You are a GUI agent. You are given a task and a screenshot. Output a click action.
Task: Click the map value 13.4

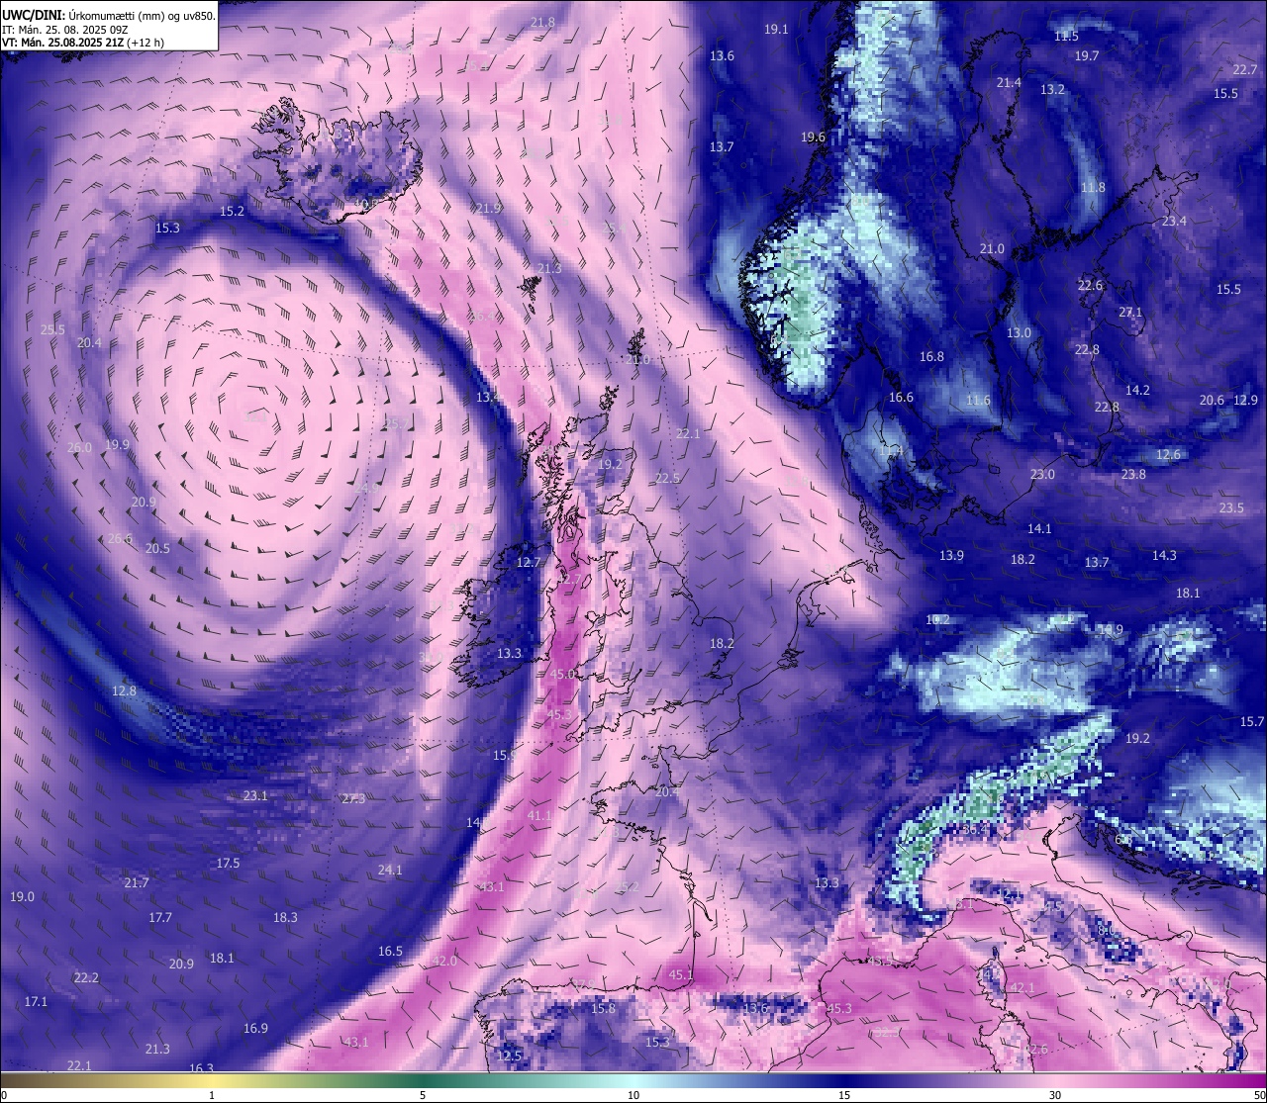(x=488, y=398)
